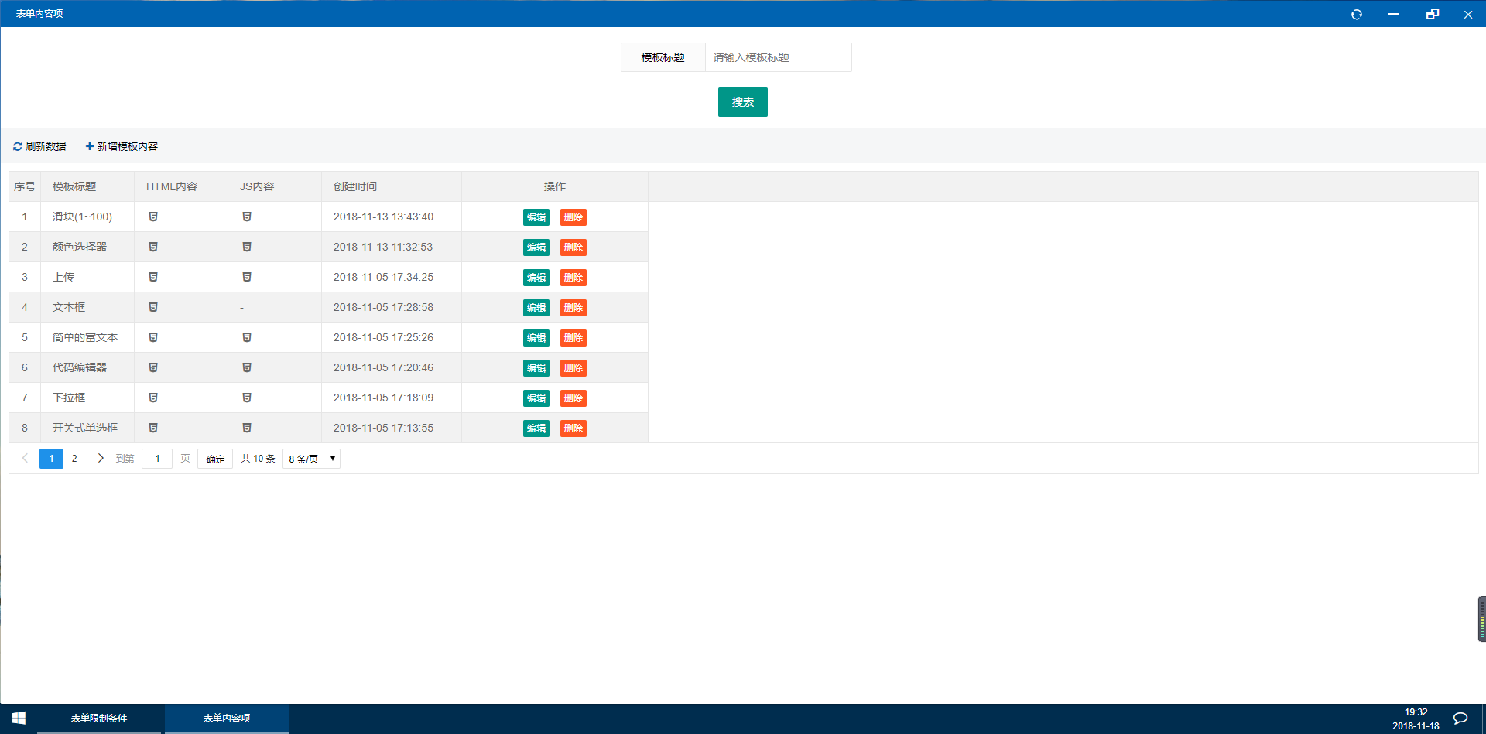
Task: Click the taskbar clock 19:32
Action: (1416, 712)
